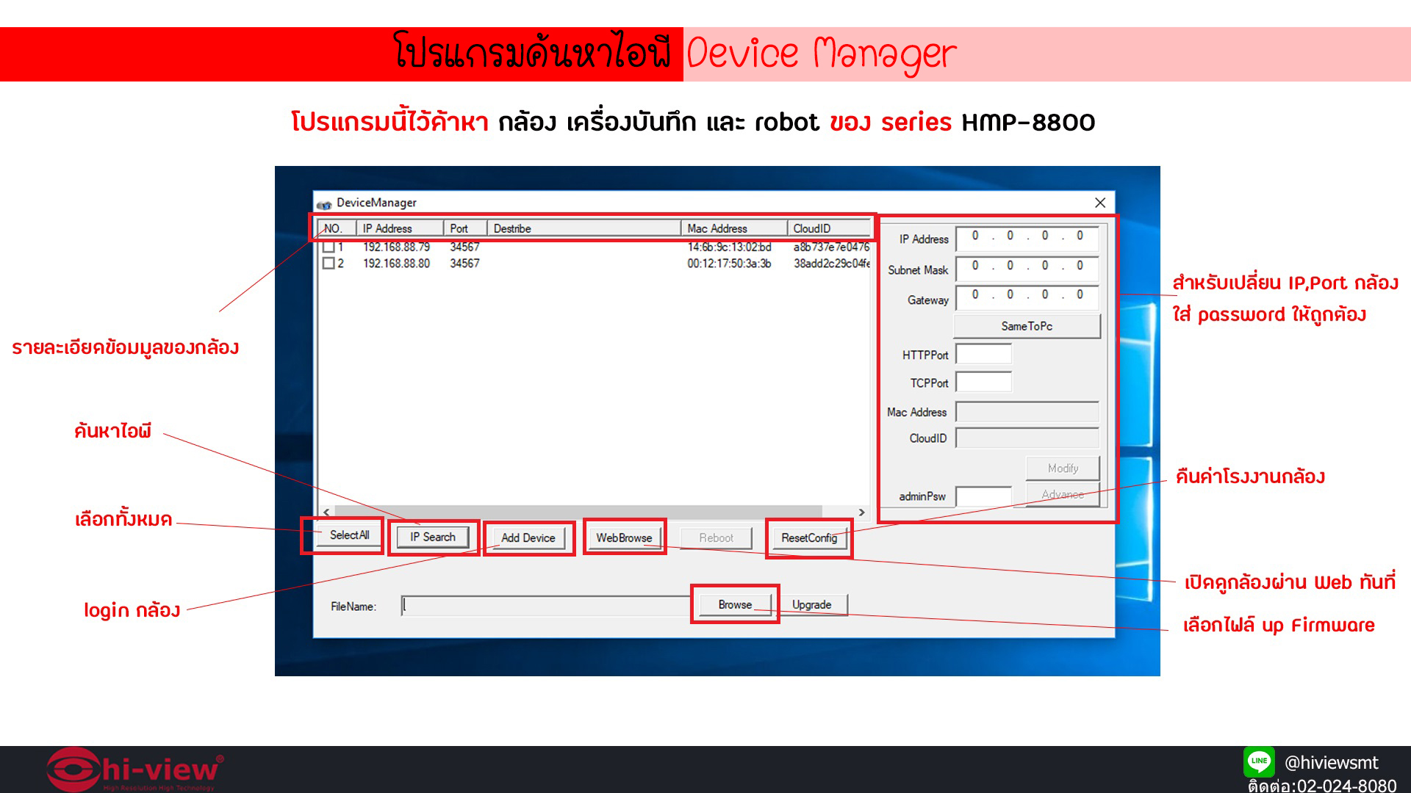
Task: Start IP Search for devices
Action: coord(432,537)
